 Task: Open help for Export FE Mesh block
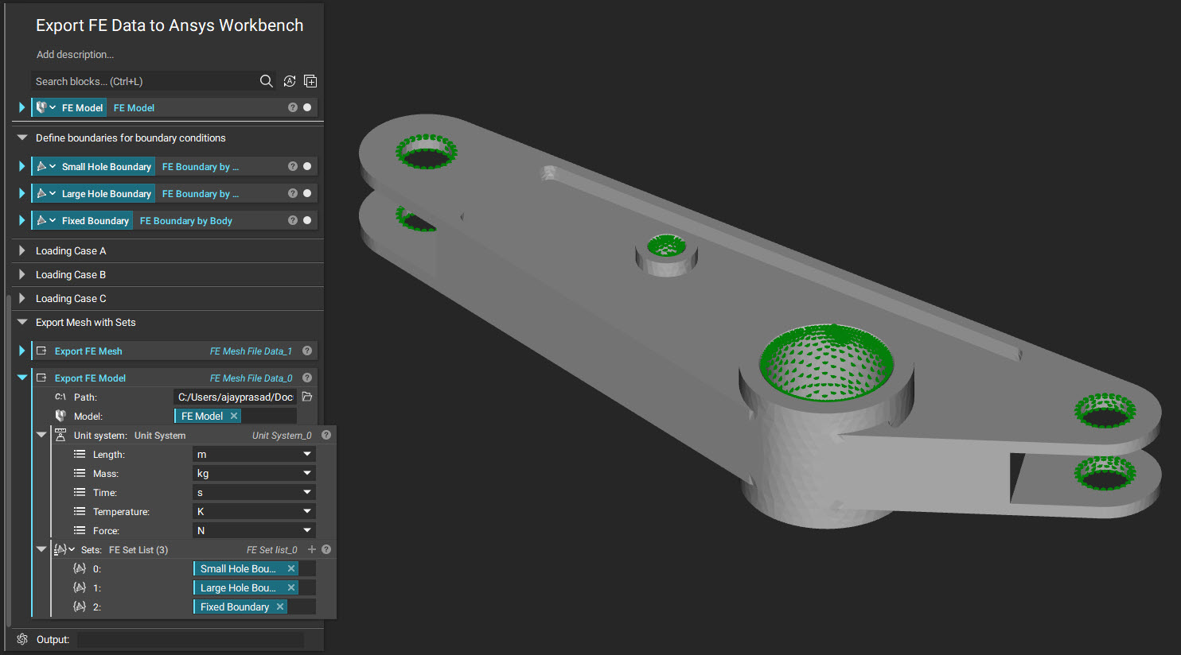(307, 351)
